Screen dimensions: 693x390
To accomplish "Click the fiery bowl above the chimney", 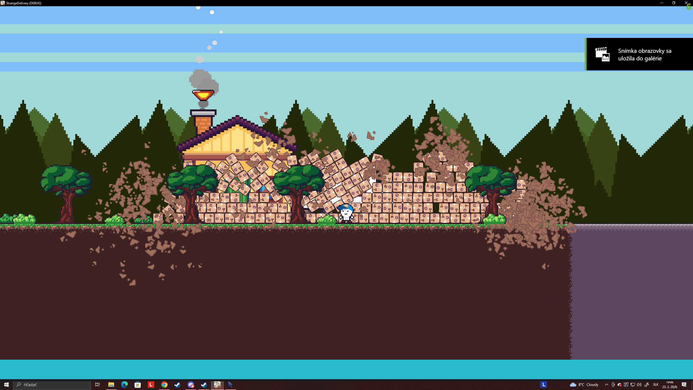I will pos(203,95).
